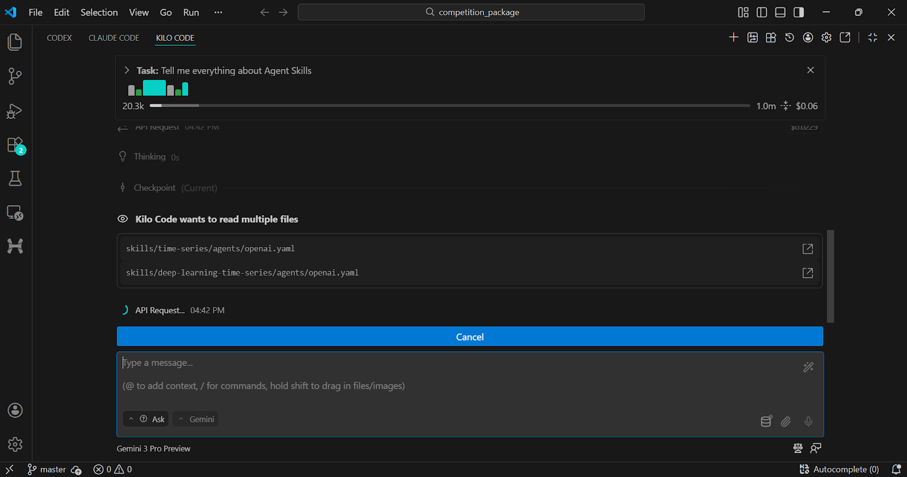This screenshot has height=477, width=907.
Task: Open File menu
Action: pyautogui.click(x=36, y=12)
